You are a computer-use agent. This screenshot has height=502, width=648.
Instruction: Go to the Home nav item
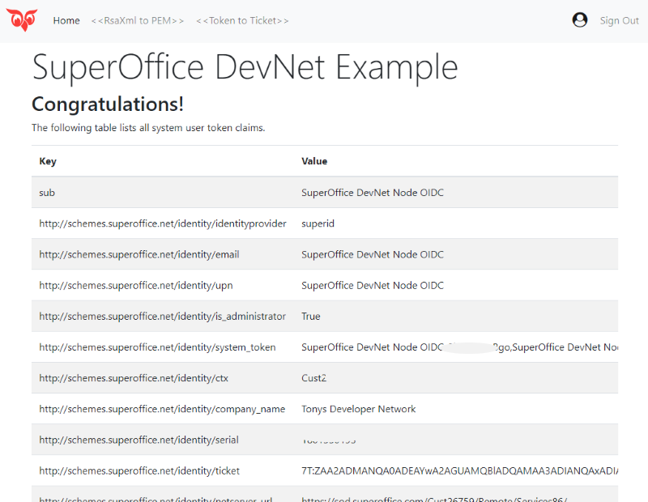coord(66,21)
